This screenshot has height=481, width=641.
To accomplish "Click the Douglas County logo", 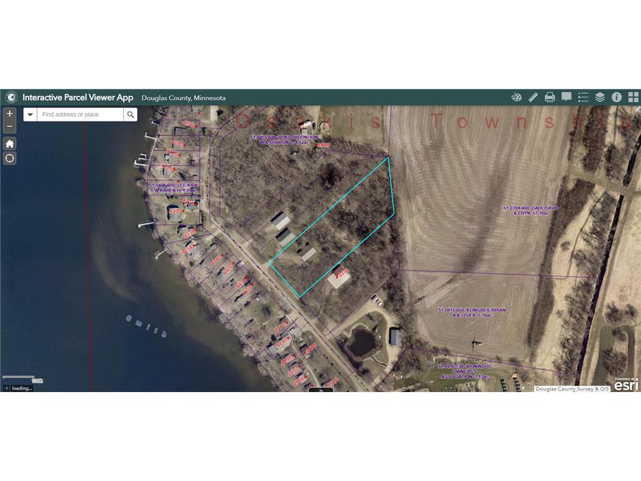I will [11, 97].
